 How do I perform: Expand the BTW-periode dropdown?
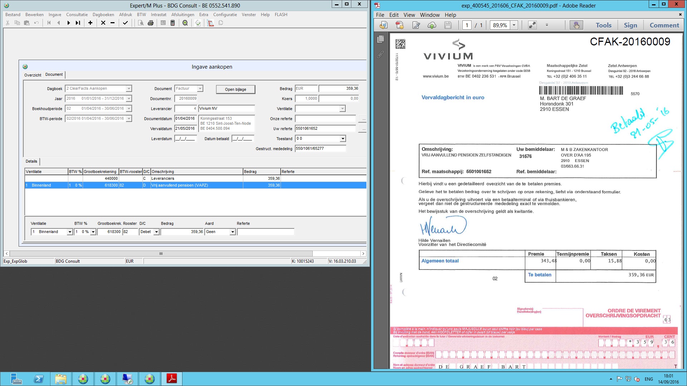pos(129,119)
